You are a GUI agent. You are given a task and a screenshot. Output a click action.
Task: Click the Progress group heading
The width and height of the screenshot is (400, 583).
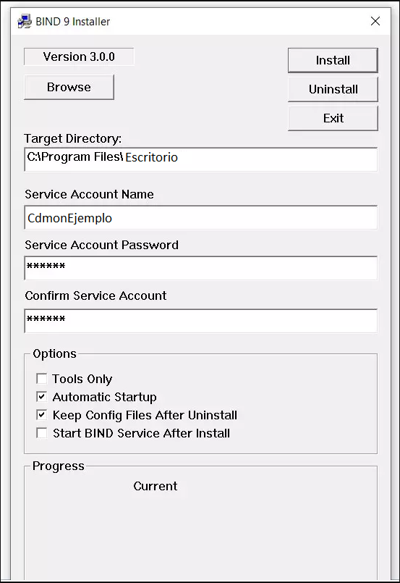tap(59, 466)
